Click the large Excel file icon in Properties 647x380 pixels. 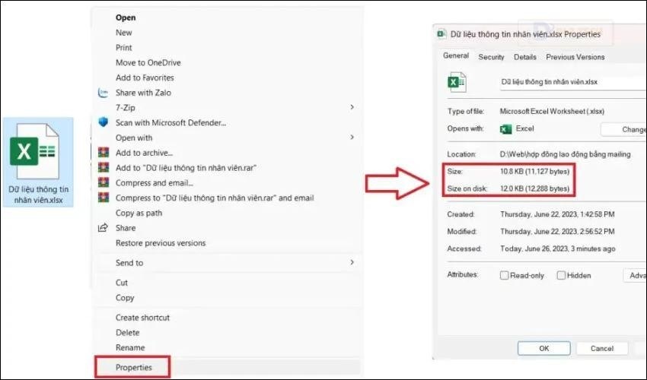[x=457, y=81]
